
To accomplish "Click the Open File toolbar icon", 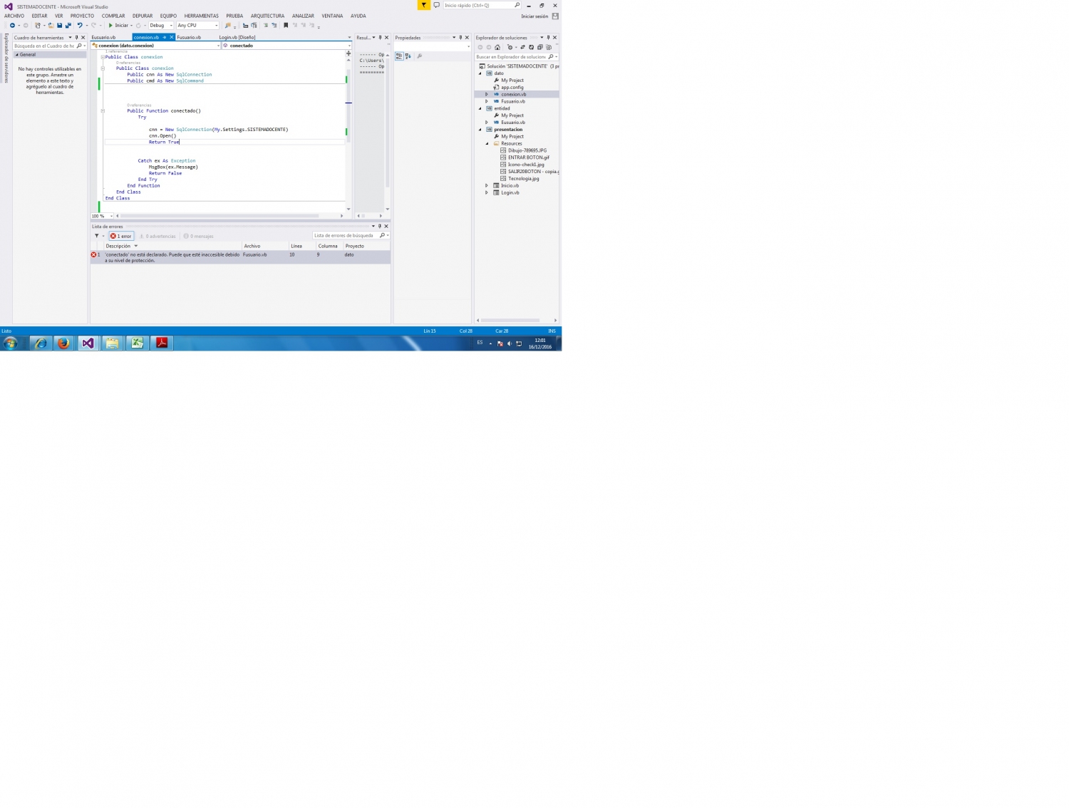I will (x=51, y=26).
